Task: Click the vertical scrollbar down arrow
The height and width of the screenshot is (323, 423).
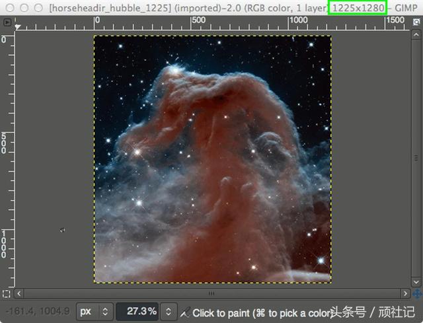Action: (416, 282)
